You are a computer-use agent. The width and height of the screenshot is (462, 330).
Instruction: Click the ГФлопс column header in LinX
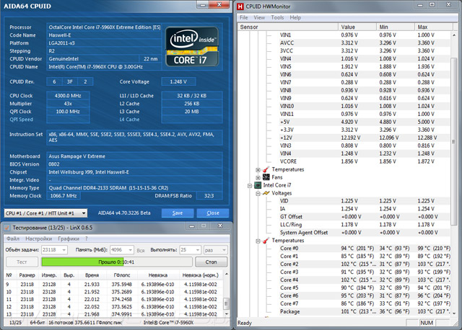coord(122,275)
